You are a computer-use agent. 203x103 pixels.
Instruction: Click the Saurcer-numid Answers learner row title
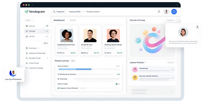coord(149,76)
